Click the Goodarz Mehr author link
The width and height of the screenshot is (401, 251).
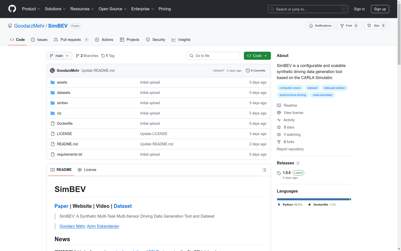(72, 226)
